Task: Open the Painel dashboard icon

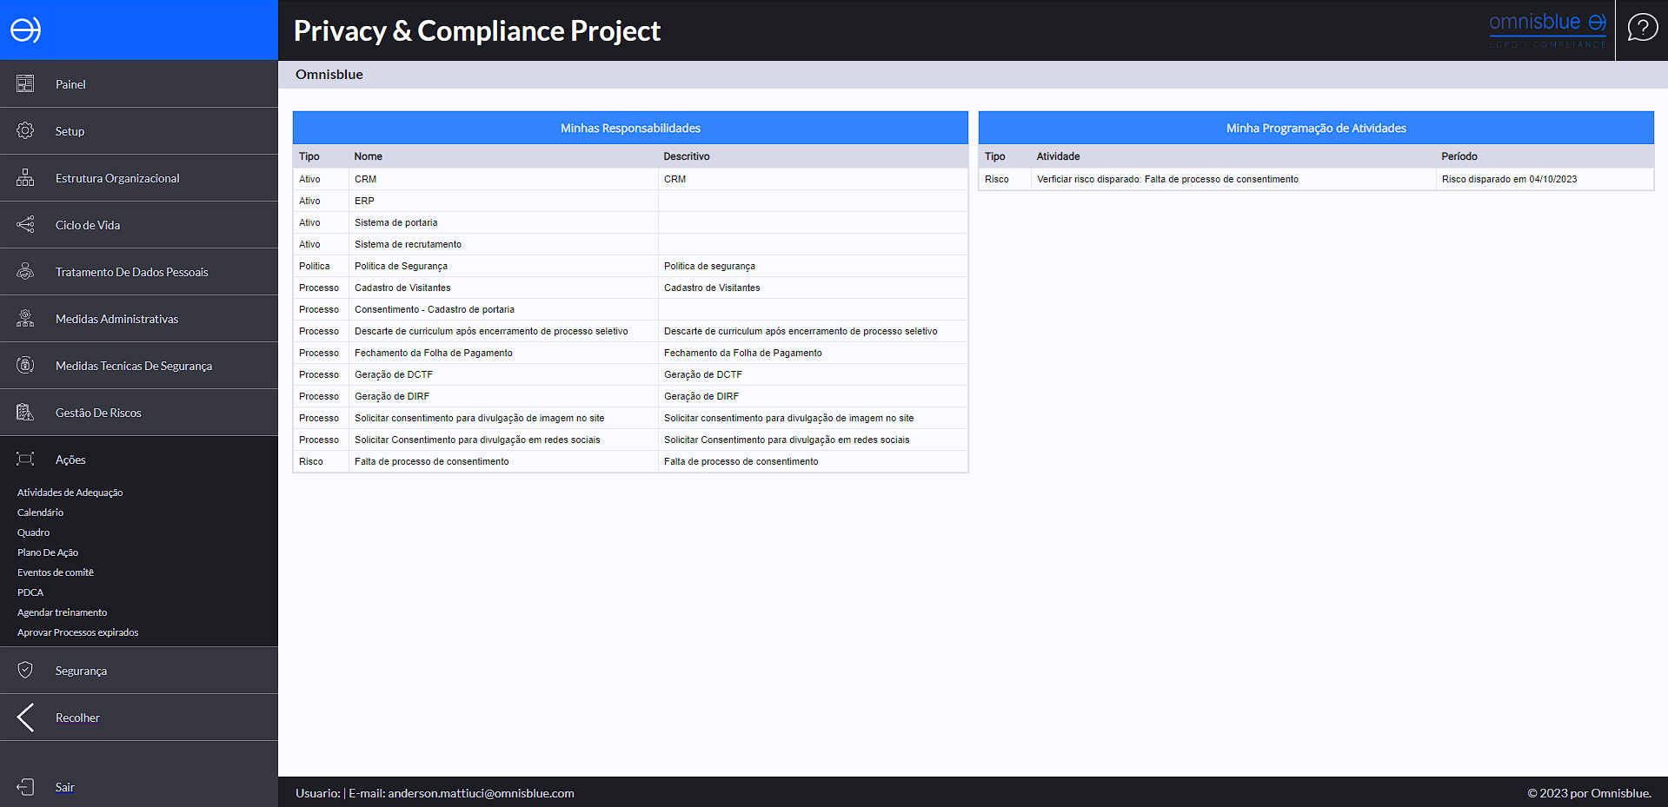Action: (x=25, y=84)
